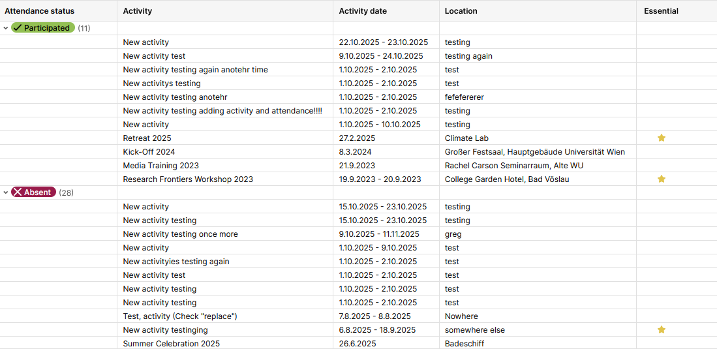Click the Essential column header

click(x=661, y=11)
